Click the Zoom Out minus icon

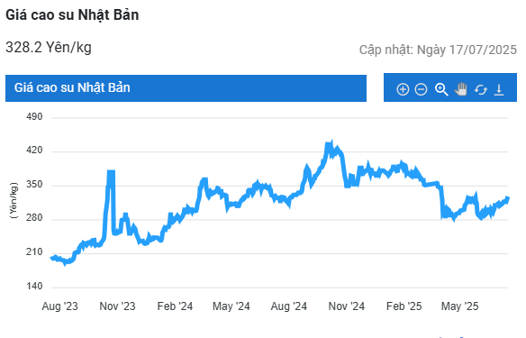(421, 89)
